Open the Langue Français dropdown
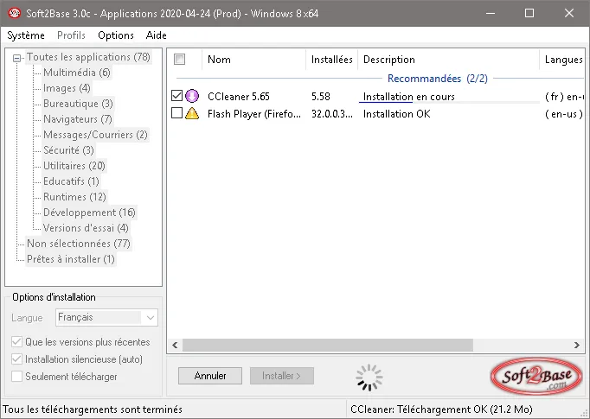Viewport: 590px width, 419px height. (107, 318)
